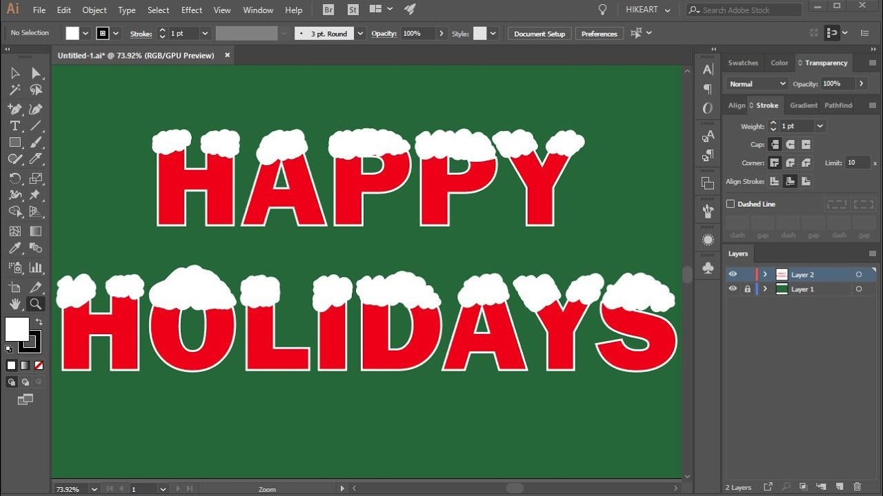Toggle visibility of Layer 2
The image size is (883, 496).
tap(733, 274)
